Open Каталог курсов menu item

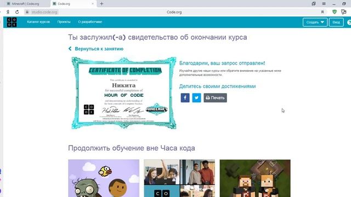tap(38, 22)
